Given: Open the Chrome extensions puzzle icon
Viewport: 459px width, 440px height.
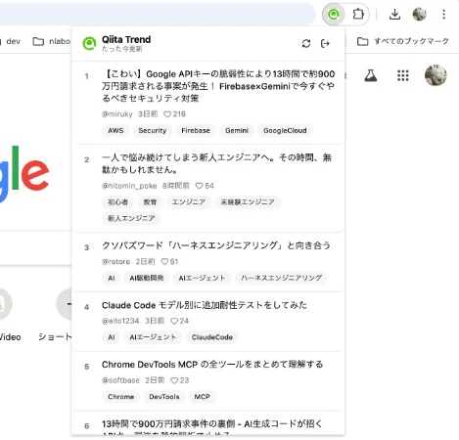Looking at the screenshot, I should coord(358,14).
